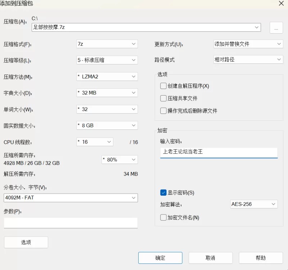Open the LZMA2 compression method dropdown
Image resolution: width=288 pixels, height=270 pixels.
[x=107, y=76]
